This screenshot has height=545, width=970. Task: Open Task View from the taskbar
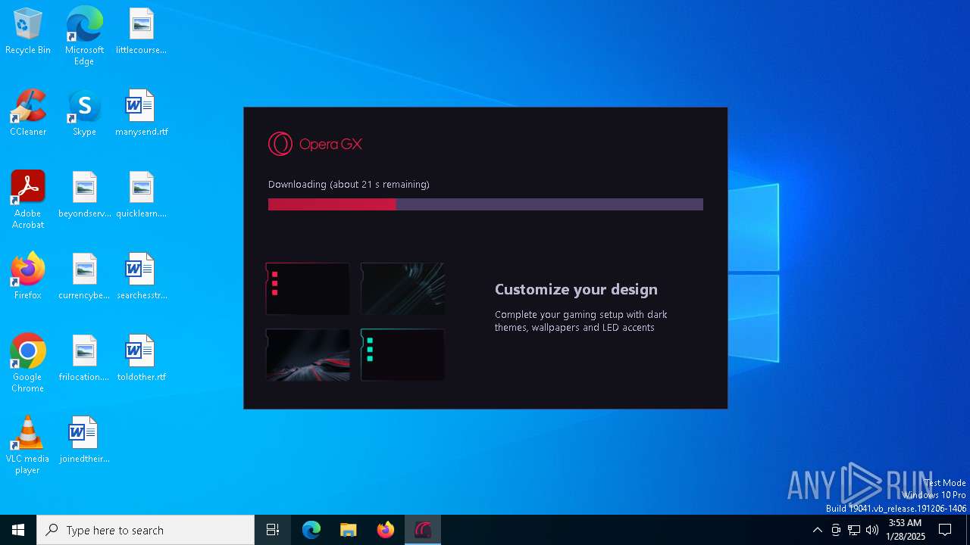click(273, 530)
